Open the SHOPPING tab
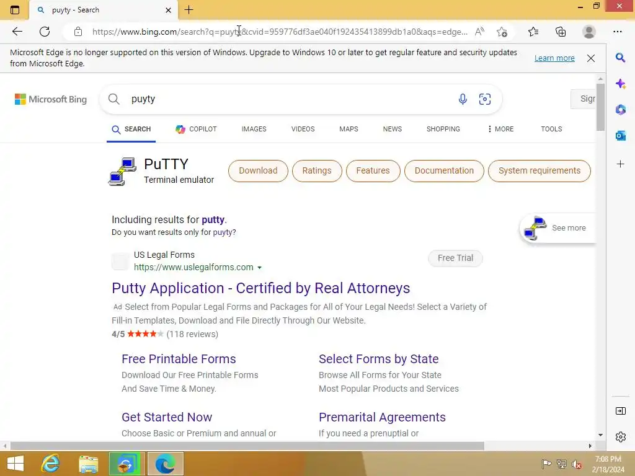This screenshot has width=635, height=476. [443, 129]
